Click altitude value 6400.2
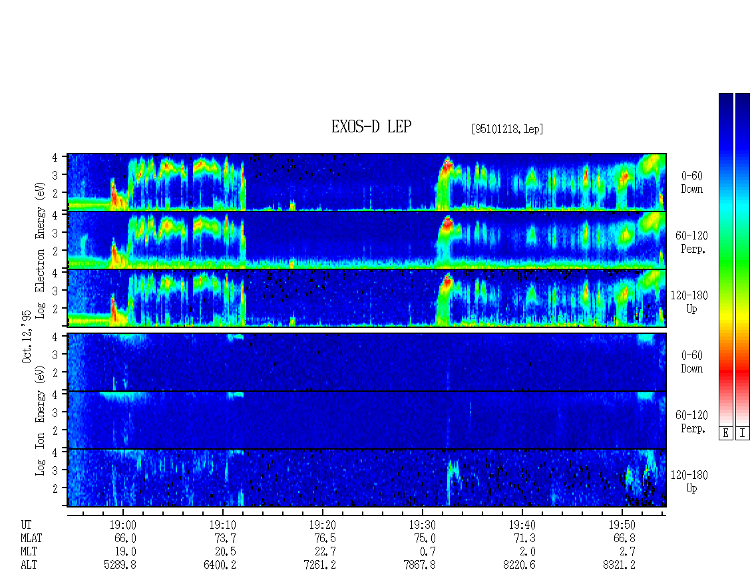752x582 pixels. pyautogui.click(x=220, y=565)
